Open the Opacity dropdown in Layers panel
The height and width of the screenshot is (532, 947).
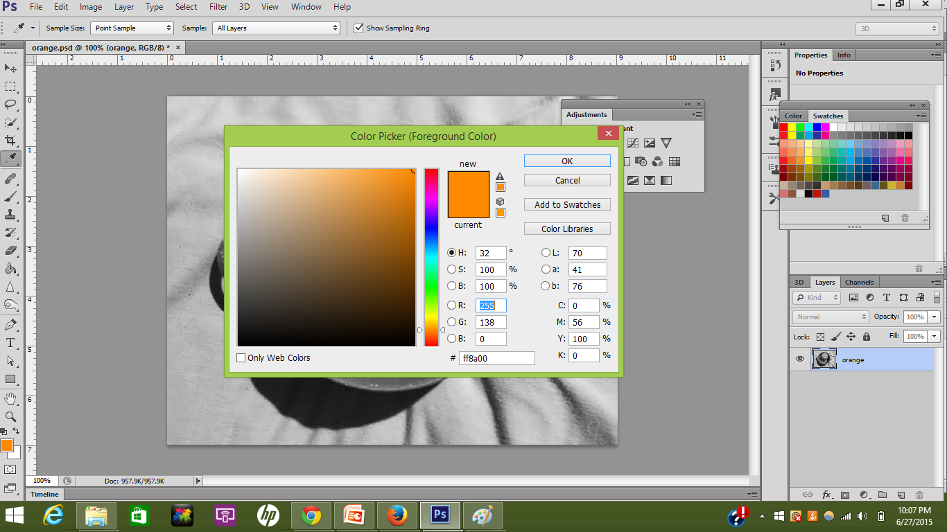click(x=932, y=317)
